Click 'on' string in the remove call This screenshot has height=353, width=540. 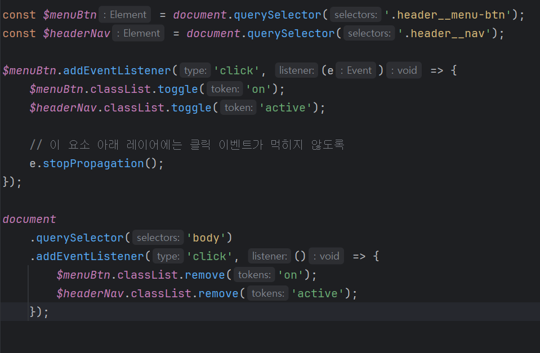[291, 275]
